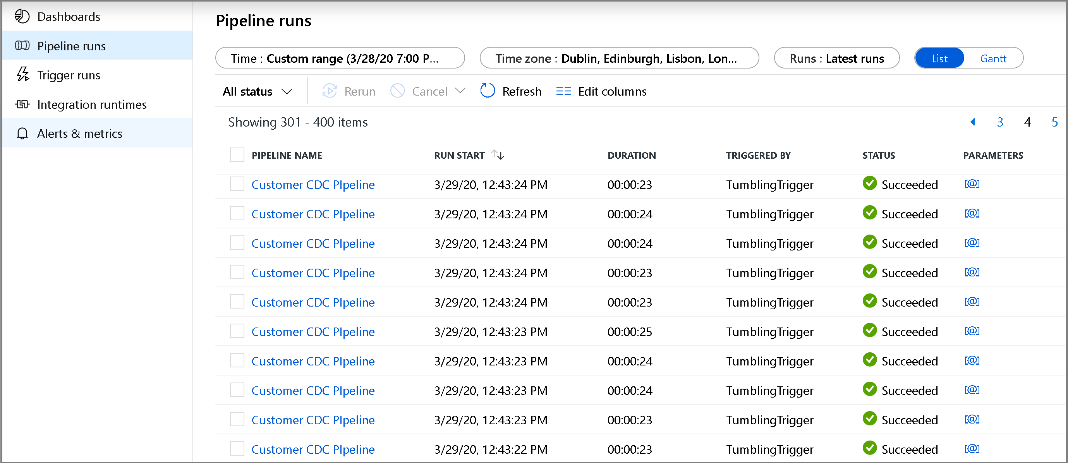Click the Rerun icon button in toolbar
The height and width of the screenshot is (463, 1068).
(x=329, y=91)
